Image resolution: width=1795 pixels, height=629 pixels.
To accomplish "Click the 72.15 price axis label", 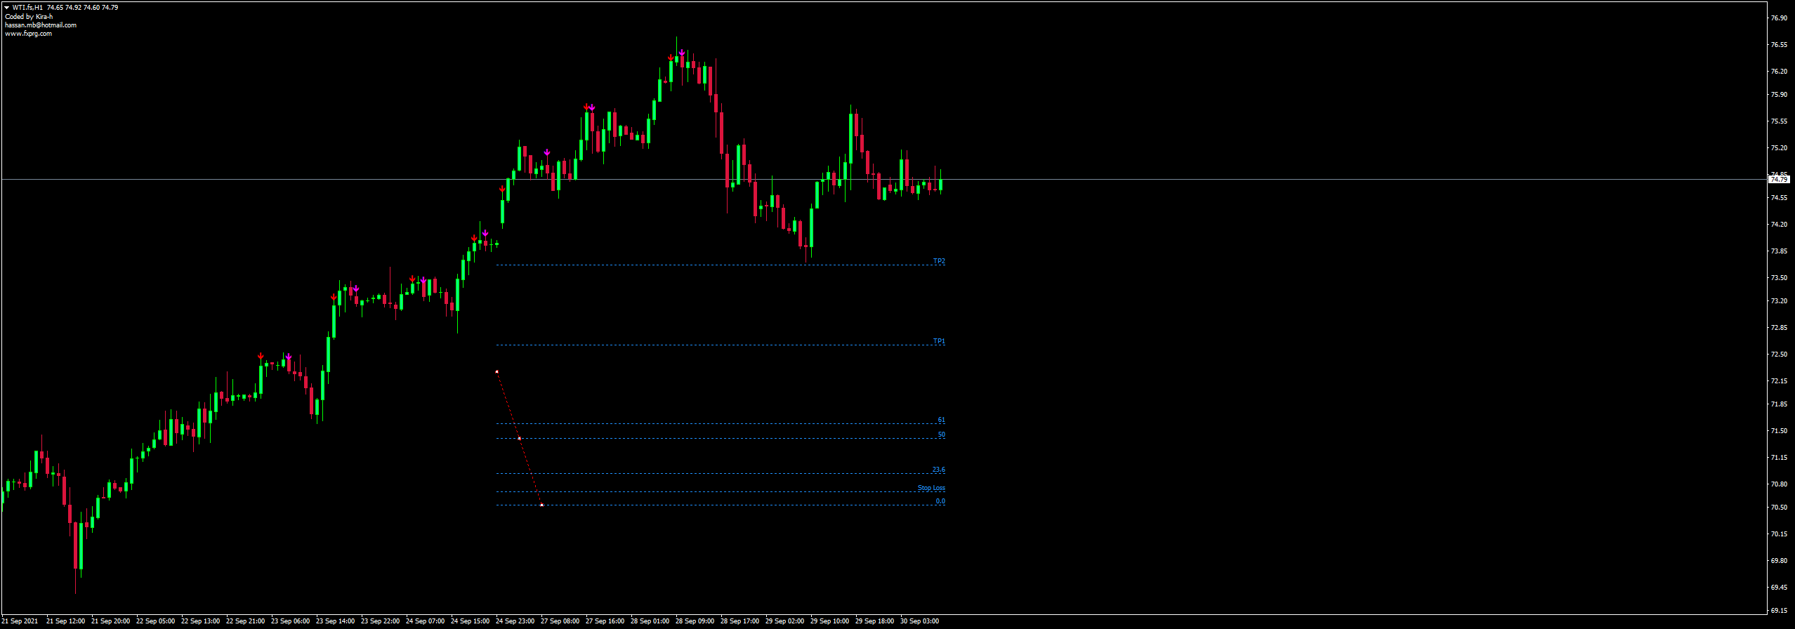I will click(1779, 381).
